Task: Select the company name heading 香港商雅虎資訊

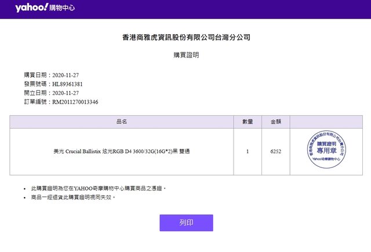Action: coord(185,37)
